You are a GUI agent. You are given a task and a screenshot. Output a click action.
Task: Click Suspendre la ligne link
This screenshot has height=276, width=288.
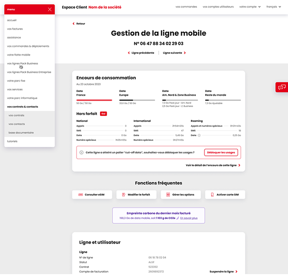click(x=221, y=271)
